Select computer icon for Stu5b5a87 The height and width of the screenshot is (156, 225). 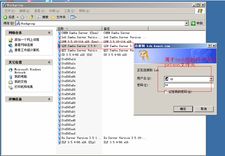click(x=59, y=107)
